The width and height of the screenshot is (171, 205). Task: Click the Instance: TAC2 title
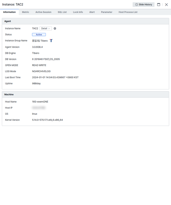click(x=13, y=4)
